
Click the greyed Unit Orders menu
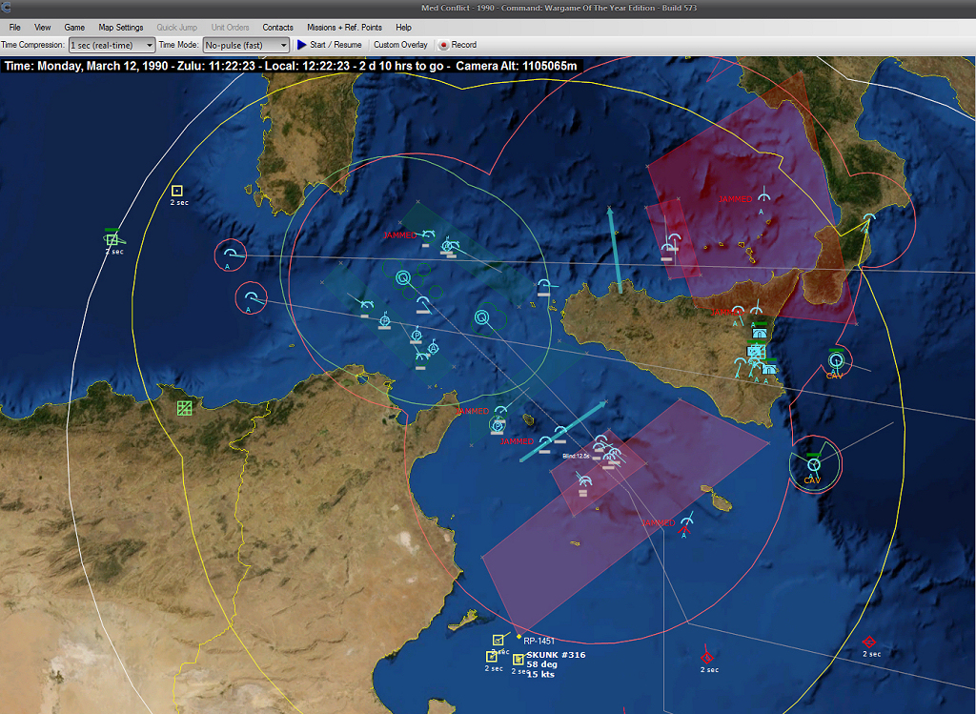[230, 28]
